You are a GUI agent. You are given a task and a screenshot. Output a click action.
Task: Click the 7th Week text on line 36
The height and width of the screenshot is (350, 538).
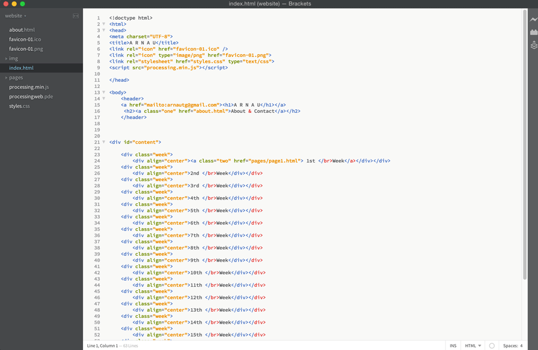tap(209, 235)
